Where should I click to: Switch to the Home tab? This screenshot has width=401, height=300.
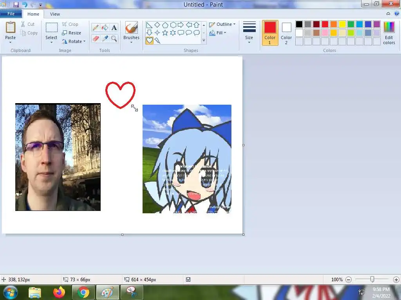[x=33, y=14]
